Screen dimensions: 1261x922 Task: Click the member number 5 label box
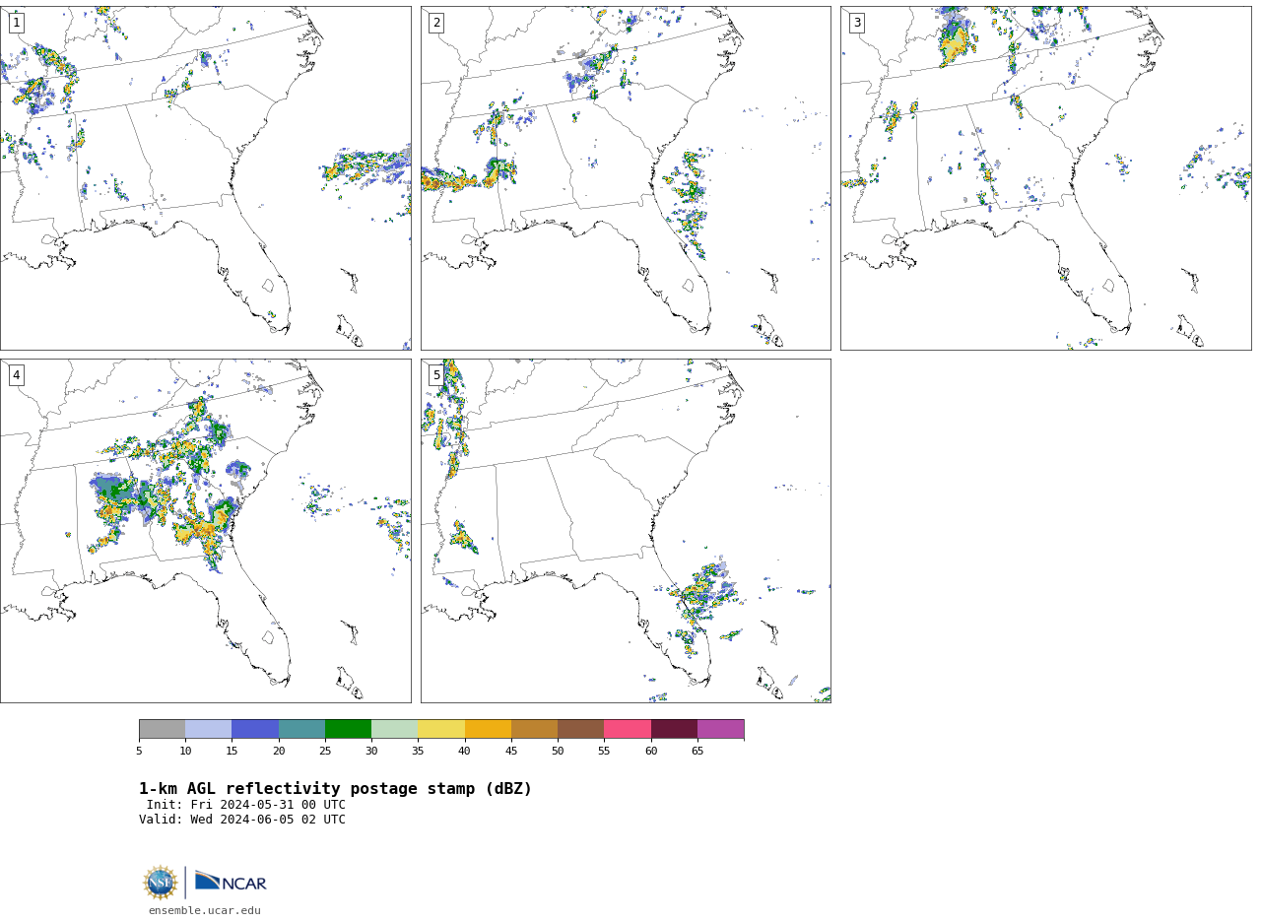(x=436, y=375)
